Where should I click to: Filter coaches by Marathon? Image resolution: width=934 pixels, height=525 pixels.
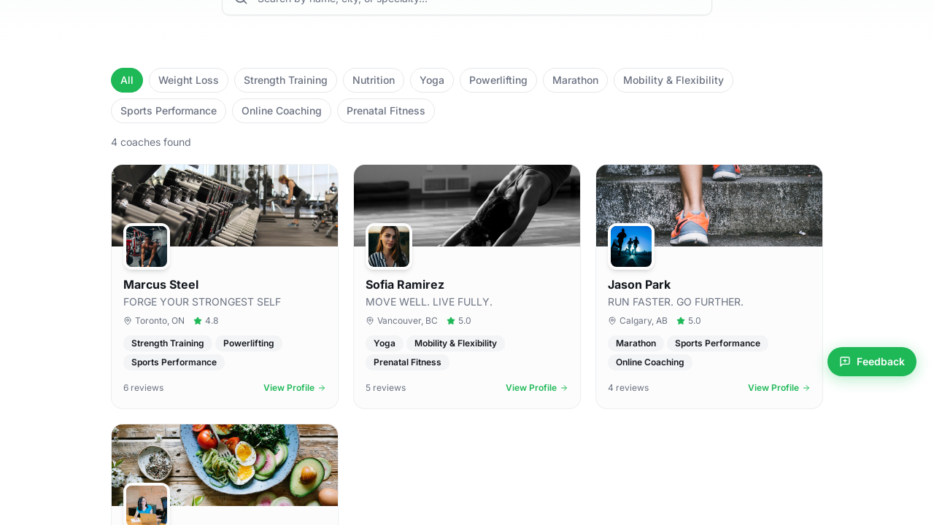(575, 80)
